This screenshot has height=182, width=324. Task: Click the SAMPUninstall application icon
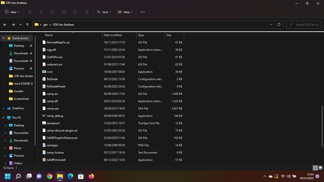[44, 160]
